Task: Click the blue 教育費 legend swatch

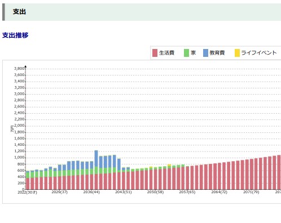Action: pos(205,53)
